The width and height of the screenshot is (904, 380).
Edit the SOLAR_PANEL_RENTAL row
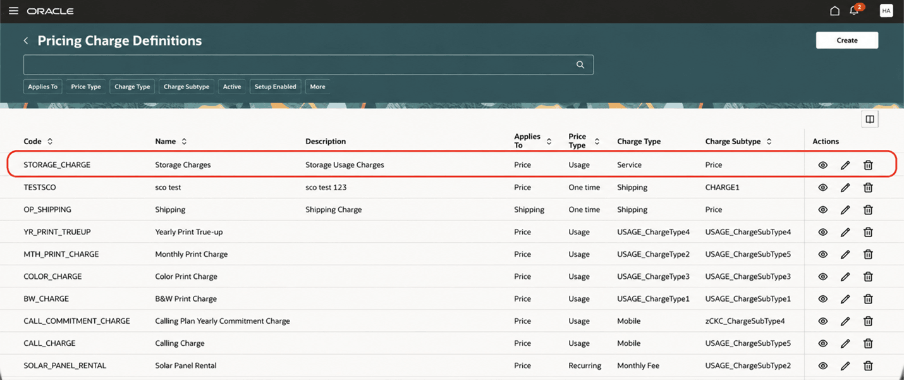coord(845,366)
